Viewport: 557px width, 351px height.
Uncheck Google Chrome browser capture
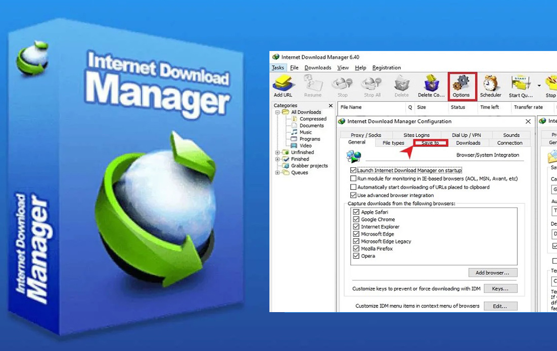point(356,219)
